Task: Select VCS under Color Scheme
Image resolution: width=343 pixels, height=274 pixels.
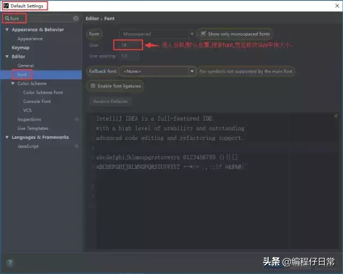Action: pyautogui.click(x=27, y=110)
